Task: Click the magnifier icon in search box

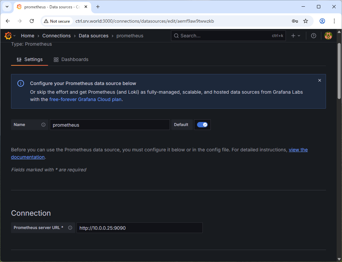Action: (x=176, y=36)
